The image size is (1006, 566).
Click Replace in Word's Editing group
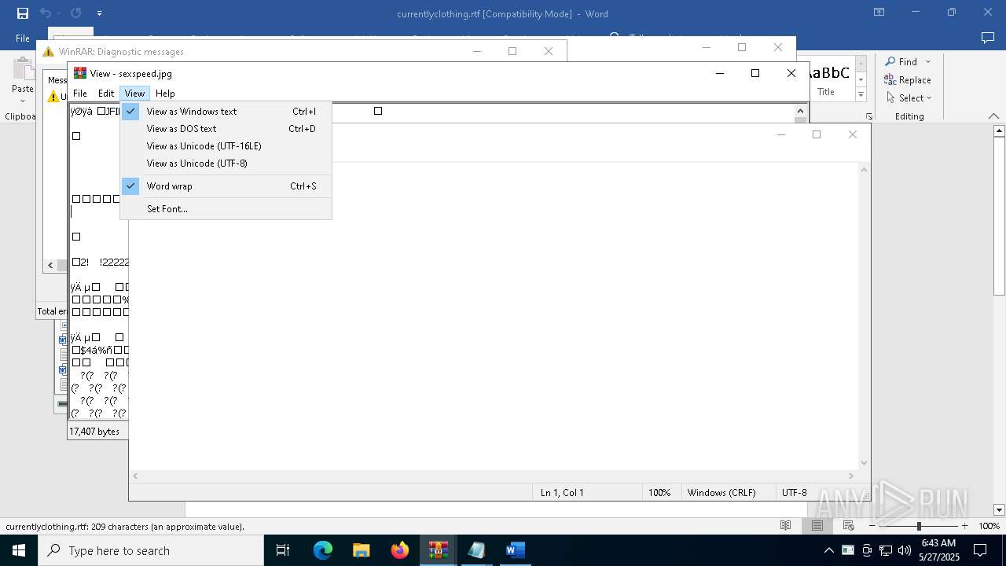tap(908, 79)
